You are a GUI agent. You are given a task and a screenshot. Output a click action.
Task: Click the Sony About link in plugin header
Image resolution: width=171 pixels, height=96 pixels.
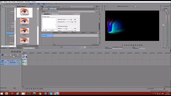click(x=76, y=14)
